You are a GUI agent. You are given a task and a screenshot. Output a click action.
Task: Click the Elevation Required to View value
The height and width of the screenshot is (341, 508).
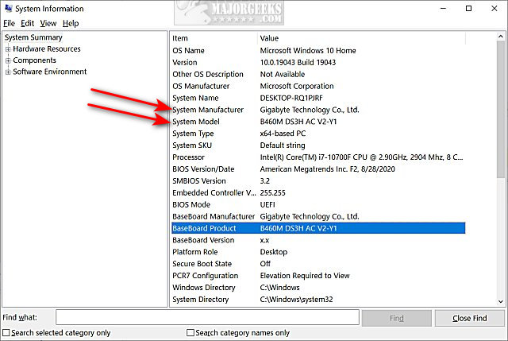click(x=305, y=276)
